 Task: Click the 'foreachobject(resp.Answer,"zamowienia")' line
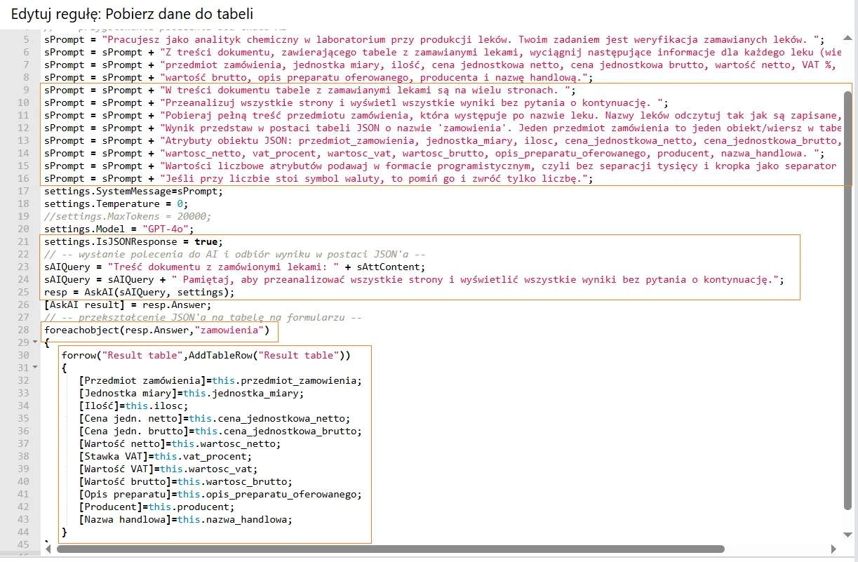[156, 330]
